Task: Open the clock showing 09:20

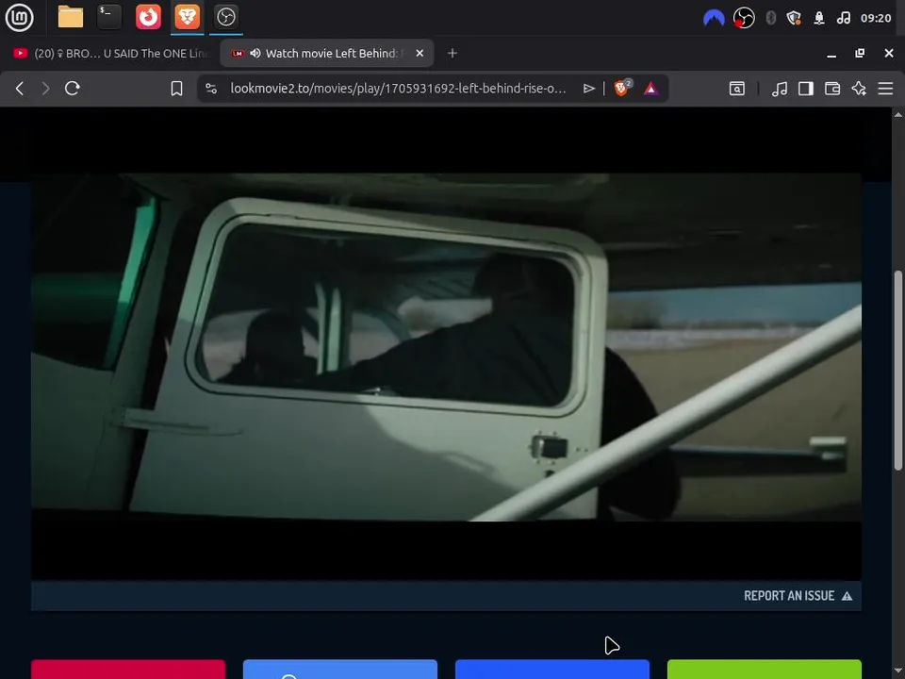Action: coord(876,19)
